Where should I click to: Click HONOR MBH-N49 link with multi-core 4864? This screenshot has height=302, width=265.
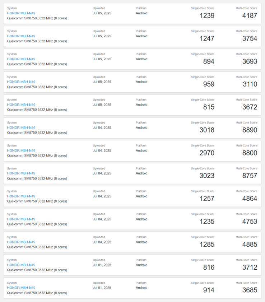point(21,196)
